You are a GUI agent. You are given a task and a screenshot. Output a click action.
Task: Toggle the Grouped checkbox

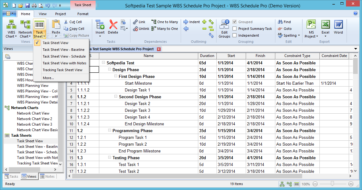click(235, 22)
